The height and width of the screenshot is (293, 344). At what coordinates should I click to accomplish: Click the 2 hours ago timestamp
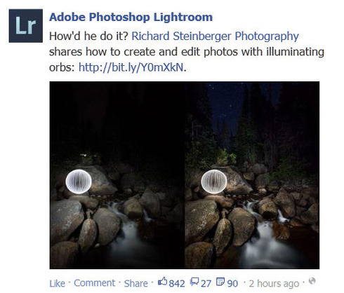pyautogui.click(x=274, y=284)
